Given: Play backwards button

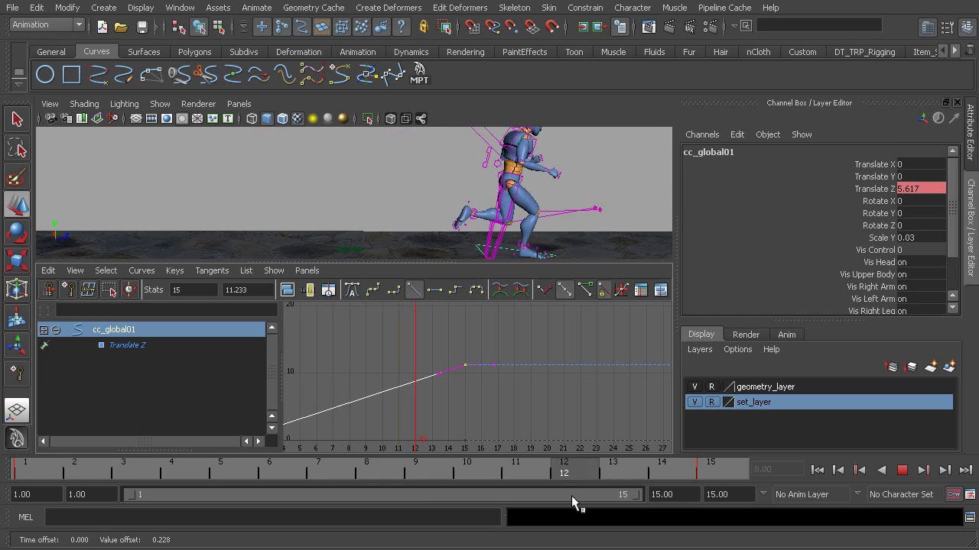Looking at the screenshot, I should coord(881,471).
